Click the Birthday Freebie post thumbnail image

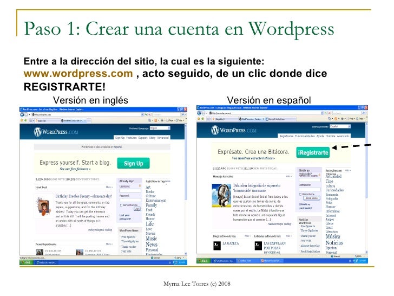(43, 207)
